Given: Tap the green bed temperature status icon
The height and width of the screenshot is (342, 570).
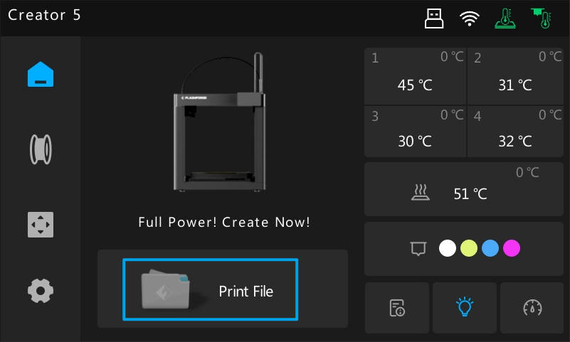Looking at the screenshot, I should point(505,18).
